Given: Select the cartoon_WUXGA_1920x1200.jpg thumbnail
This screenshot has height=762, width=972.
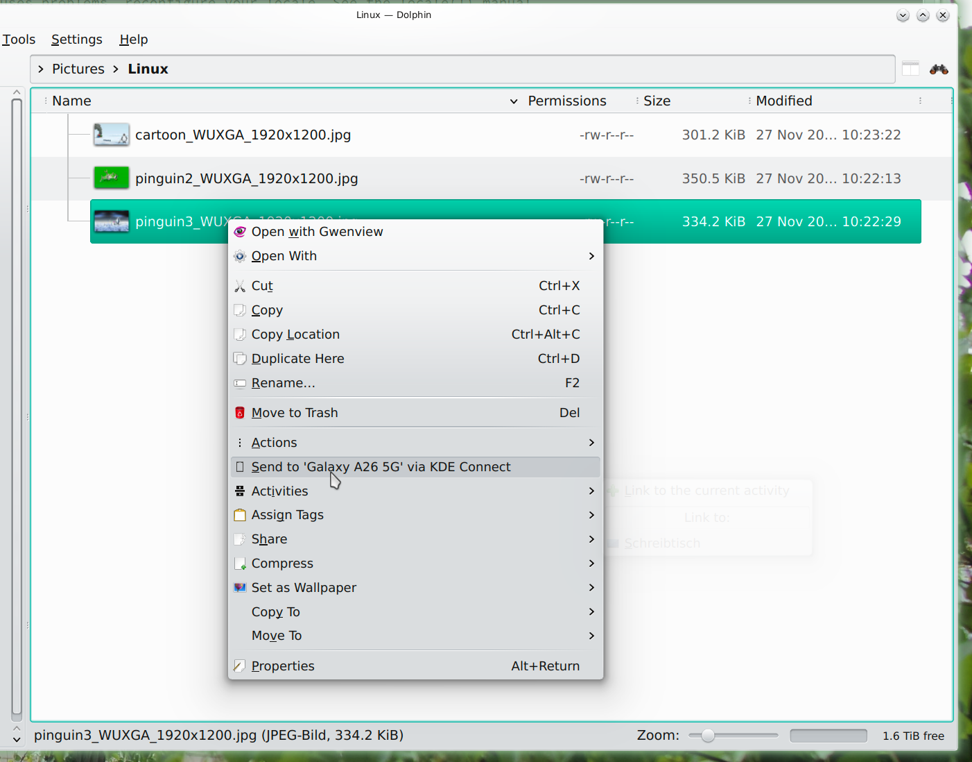Looking at the screenshot, I should [111, 135].
